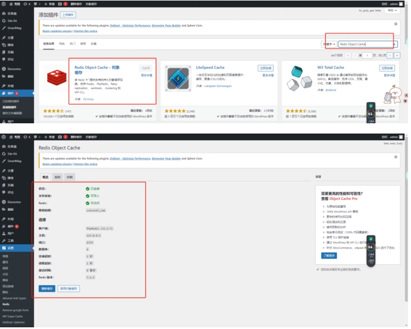This screenshot has width=411, height=329.
Task: Click blue Learn More button in Pro panel
Action: tap(329, 256)
